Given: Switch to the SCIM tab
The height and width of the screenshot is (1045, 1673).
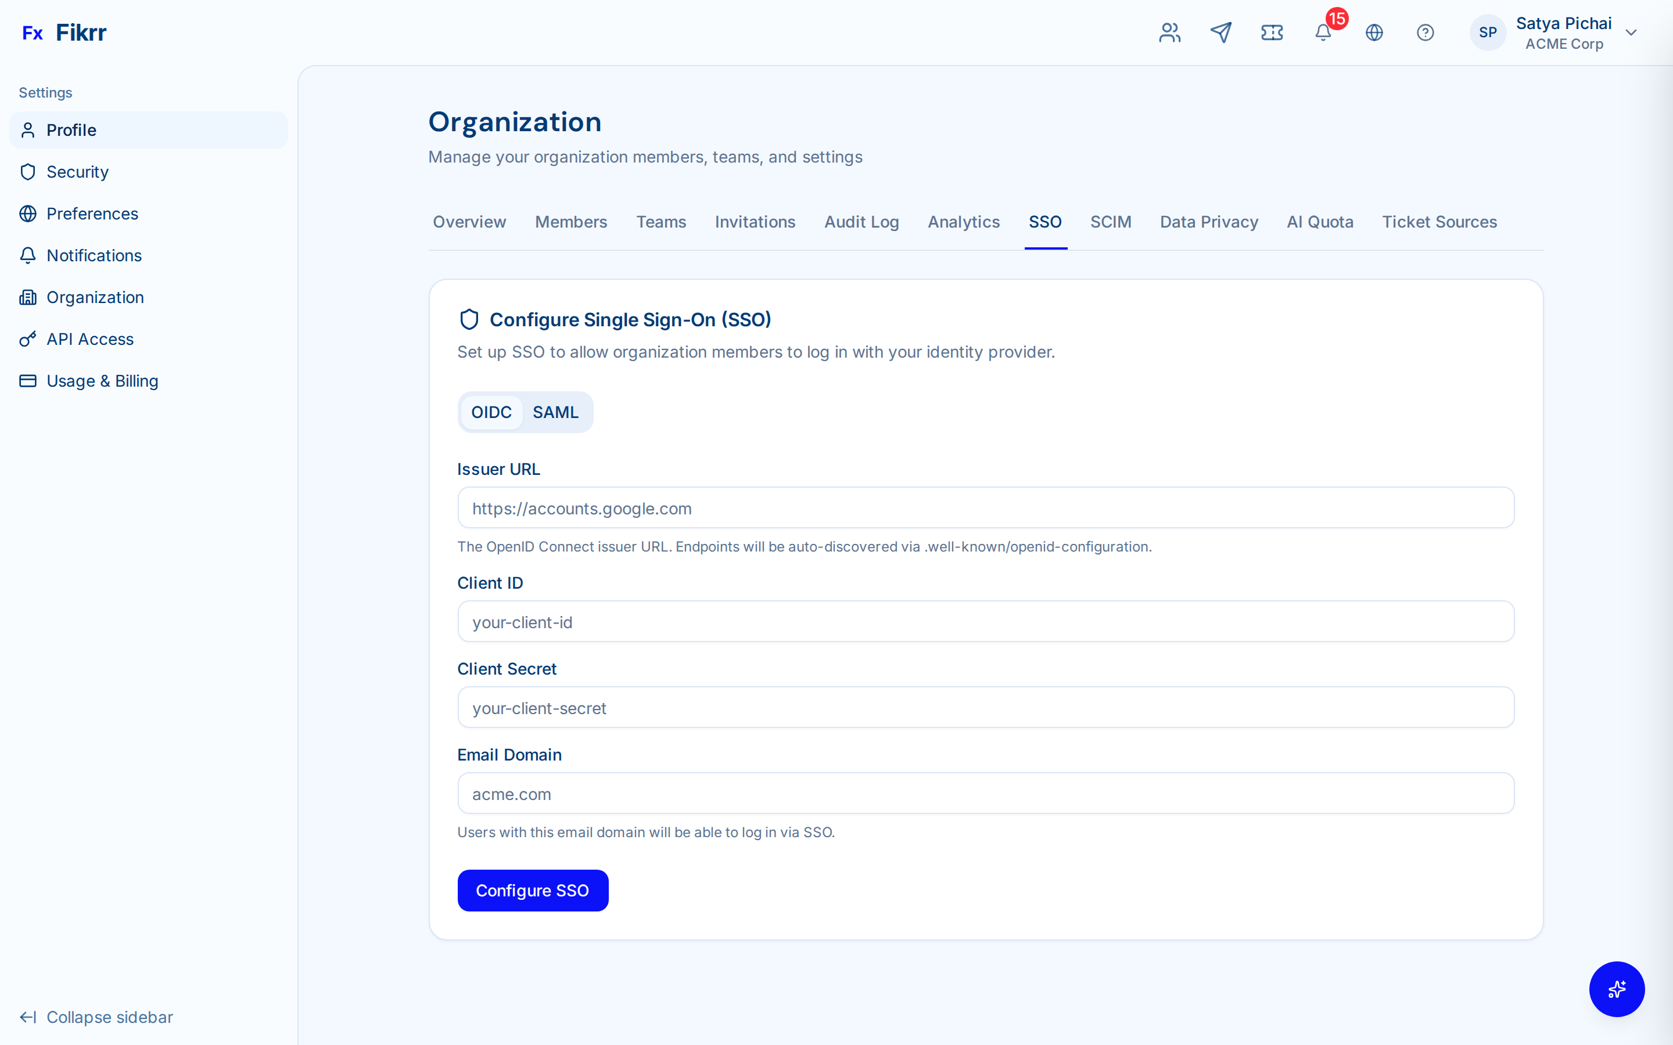Looking at the screenshot, I should click(x=1111, y=222).
